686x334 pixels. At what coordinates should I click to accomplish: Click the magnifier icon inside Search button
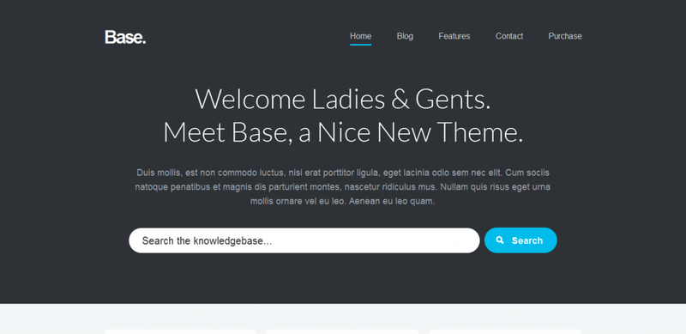[x=500, y=240]
